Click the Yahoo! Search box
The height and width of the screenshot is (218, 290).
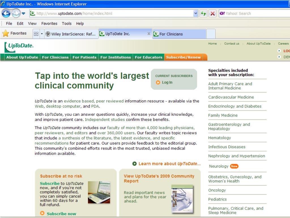click(x=255, y=13)
